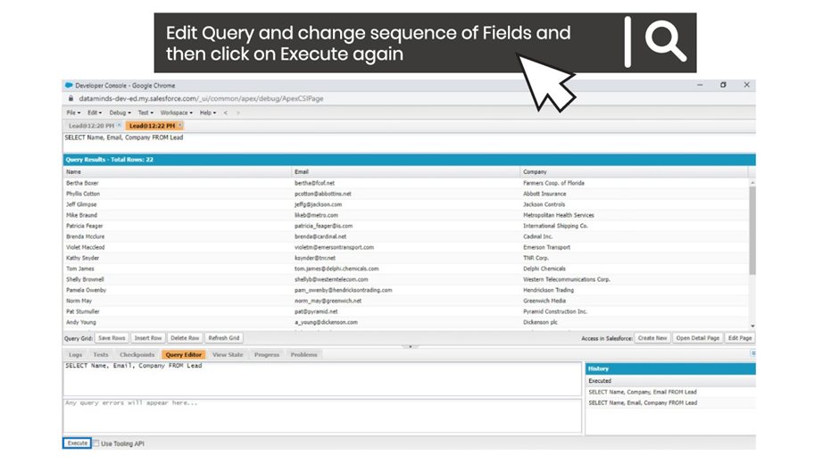839x472 pixels.
Task: Select the Phyllis Cotton row
Action: click(405, 194)
